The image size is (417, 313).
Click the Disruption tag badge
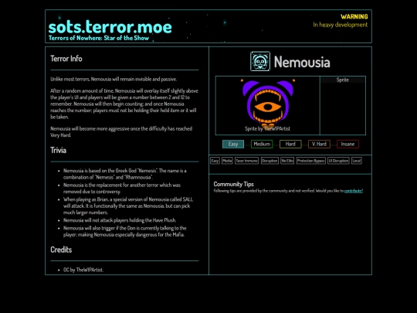[x=270, y=161]
